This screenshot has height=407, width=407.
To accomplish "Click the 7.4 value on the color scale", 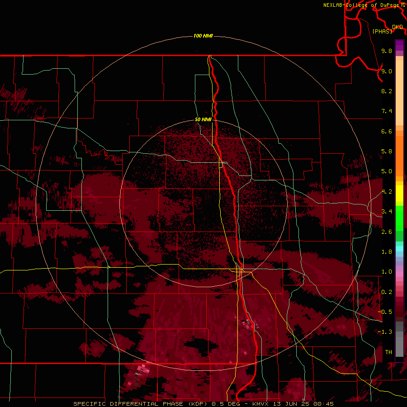I will [x=387, y=111].
